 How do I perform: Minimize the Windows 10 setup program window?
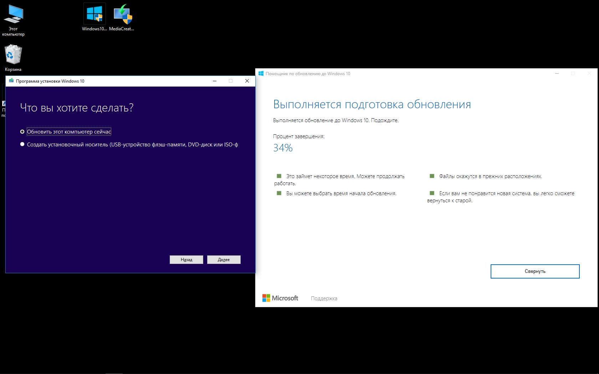215,81
